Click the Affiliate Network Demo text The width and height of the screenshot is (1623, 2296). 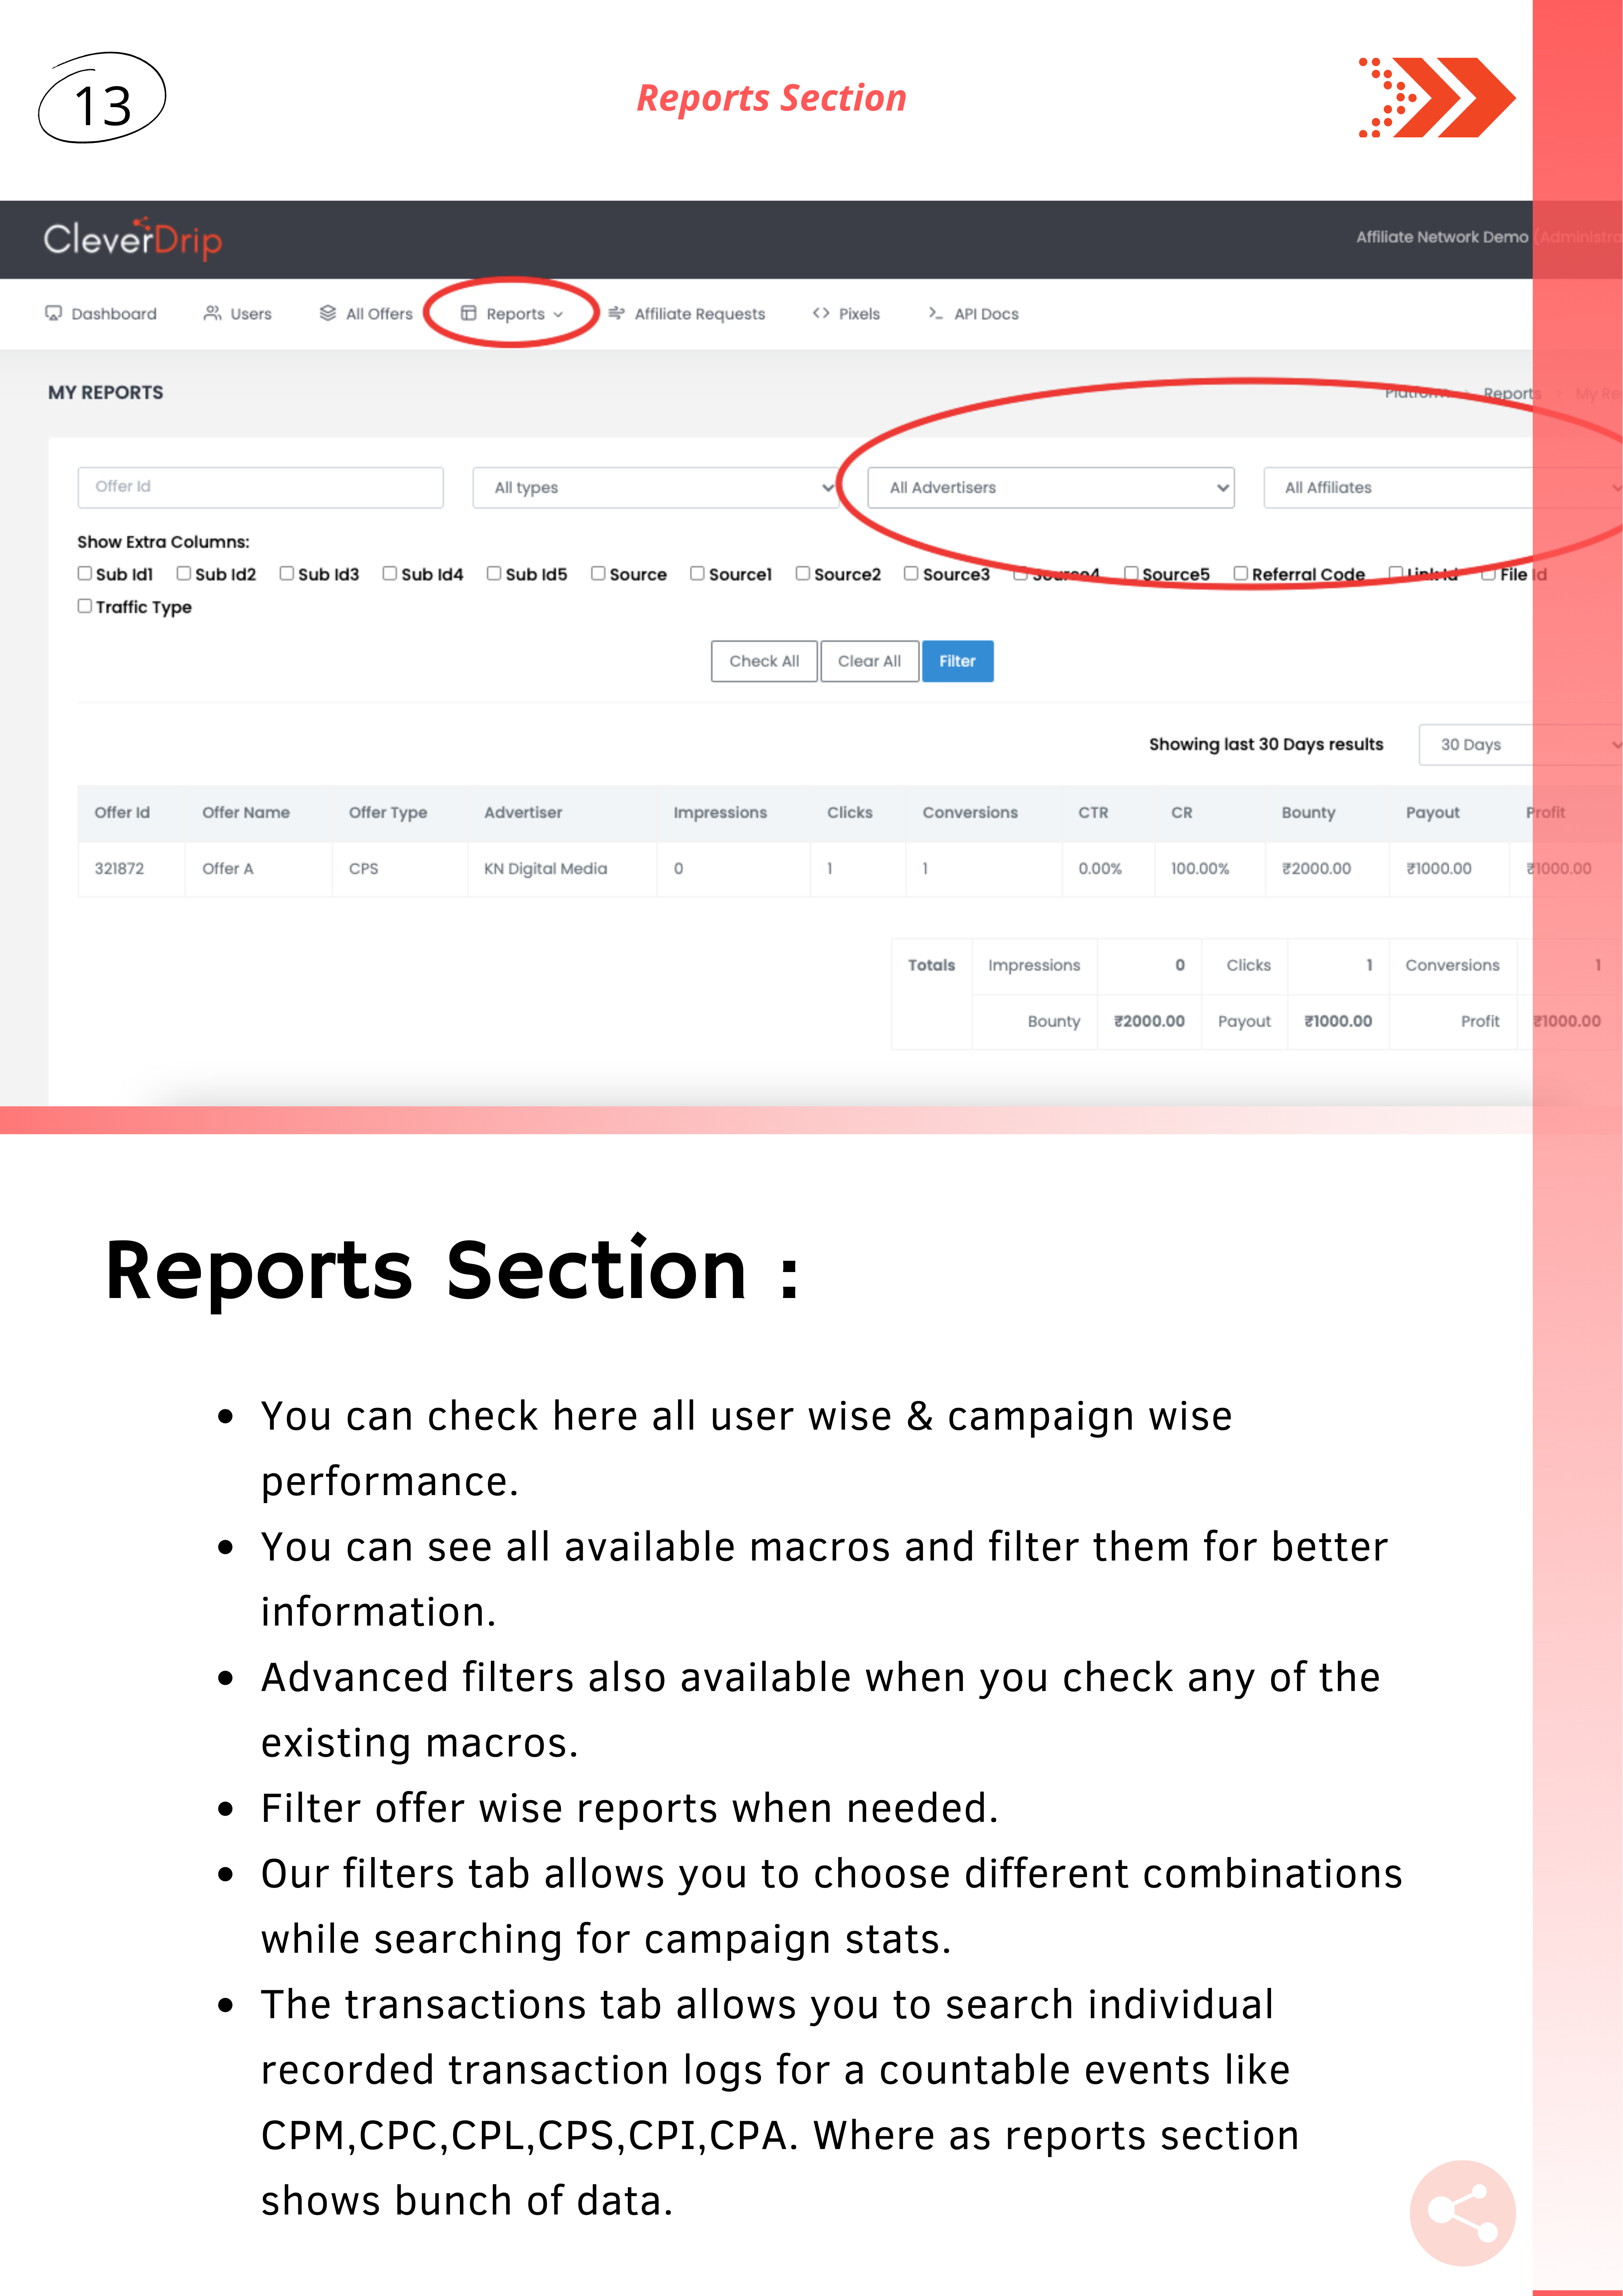tap(1442, 237)
